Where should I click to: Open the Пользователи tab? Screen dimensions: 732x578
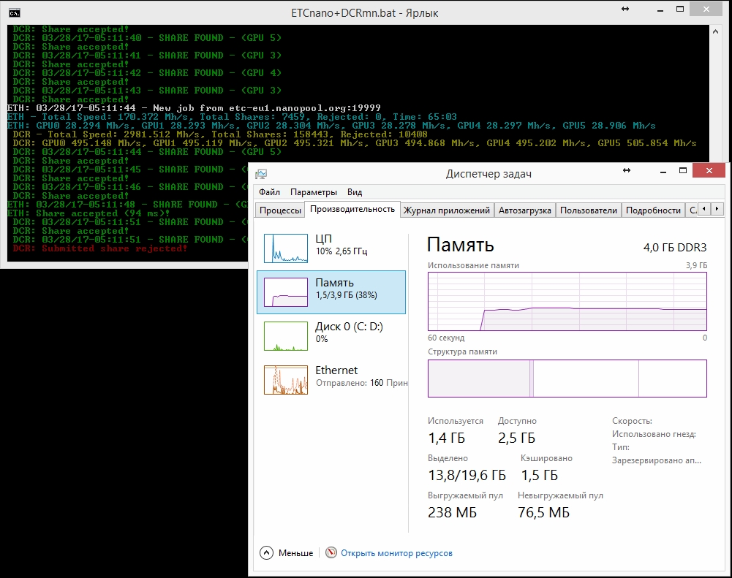click(588, 210)
